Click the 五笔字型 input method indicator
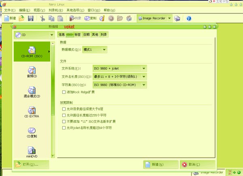This screenshot has width=243, height=176. (219, 1)
